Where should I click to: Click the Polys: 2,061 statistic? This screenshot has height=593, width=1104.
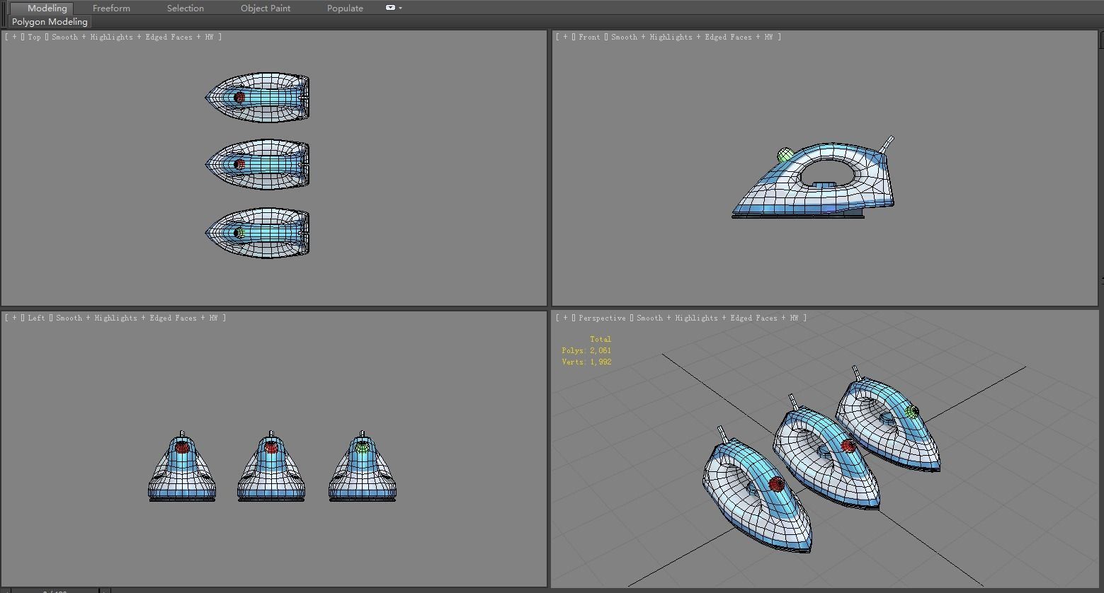coord(586,350)
